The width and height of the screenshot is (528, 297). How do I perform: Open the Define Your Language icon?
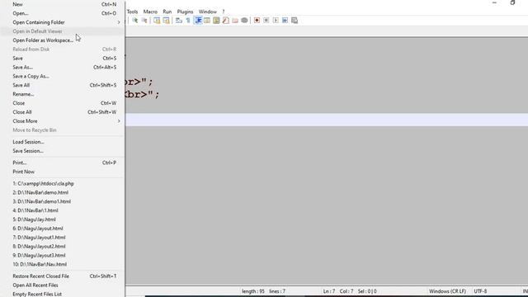207,21
